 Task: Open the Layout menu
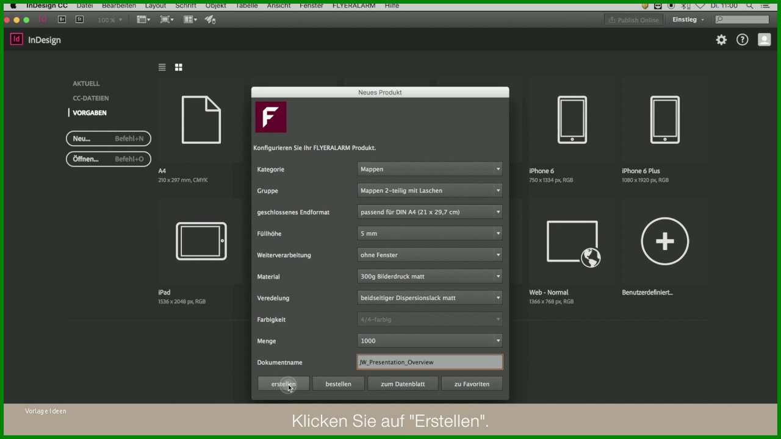click(x=156, y=5)
